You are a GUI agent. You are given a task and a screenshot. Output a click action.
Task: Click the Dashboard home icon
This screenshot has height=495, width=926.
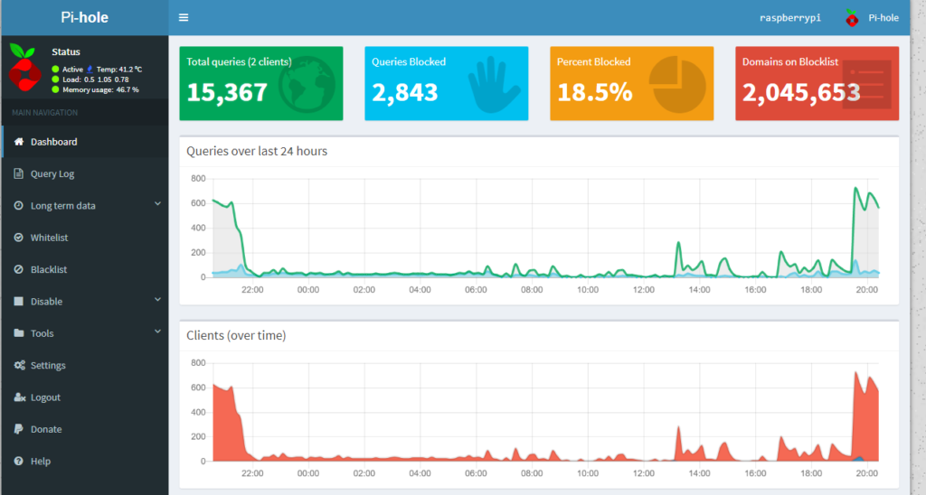click(x=19, y=142)
